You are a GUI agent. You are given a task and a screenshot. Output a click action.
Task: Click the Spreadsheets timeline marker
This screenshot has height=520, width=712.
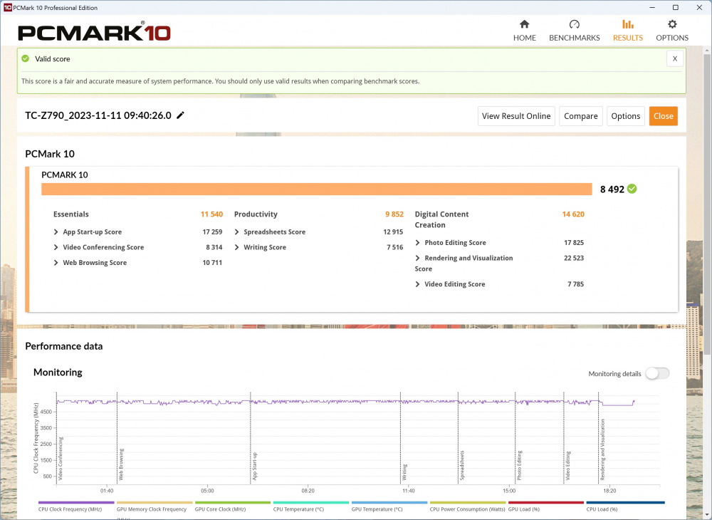[462, 465]
